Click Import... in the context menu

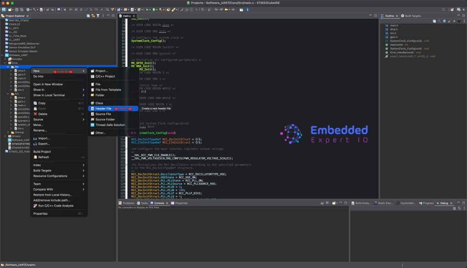[x=59, y=139]
